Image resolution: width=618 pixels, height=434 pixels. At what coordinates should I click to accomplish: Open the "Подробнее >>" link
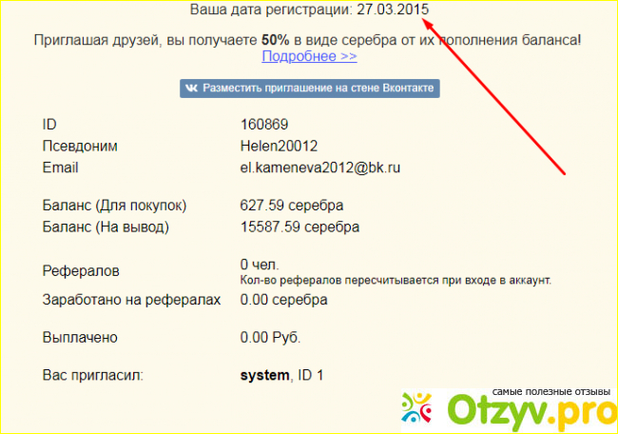pos(309,56)
